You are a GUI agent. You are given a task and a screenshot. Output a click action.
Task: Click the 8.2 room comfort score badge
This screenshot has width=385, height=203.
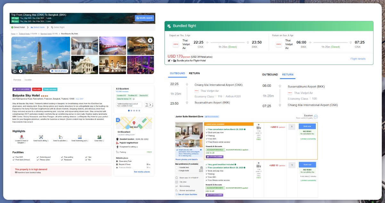click(316, 117)
